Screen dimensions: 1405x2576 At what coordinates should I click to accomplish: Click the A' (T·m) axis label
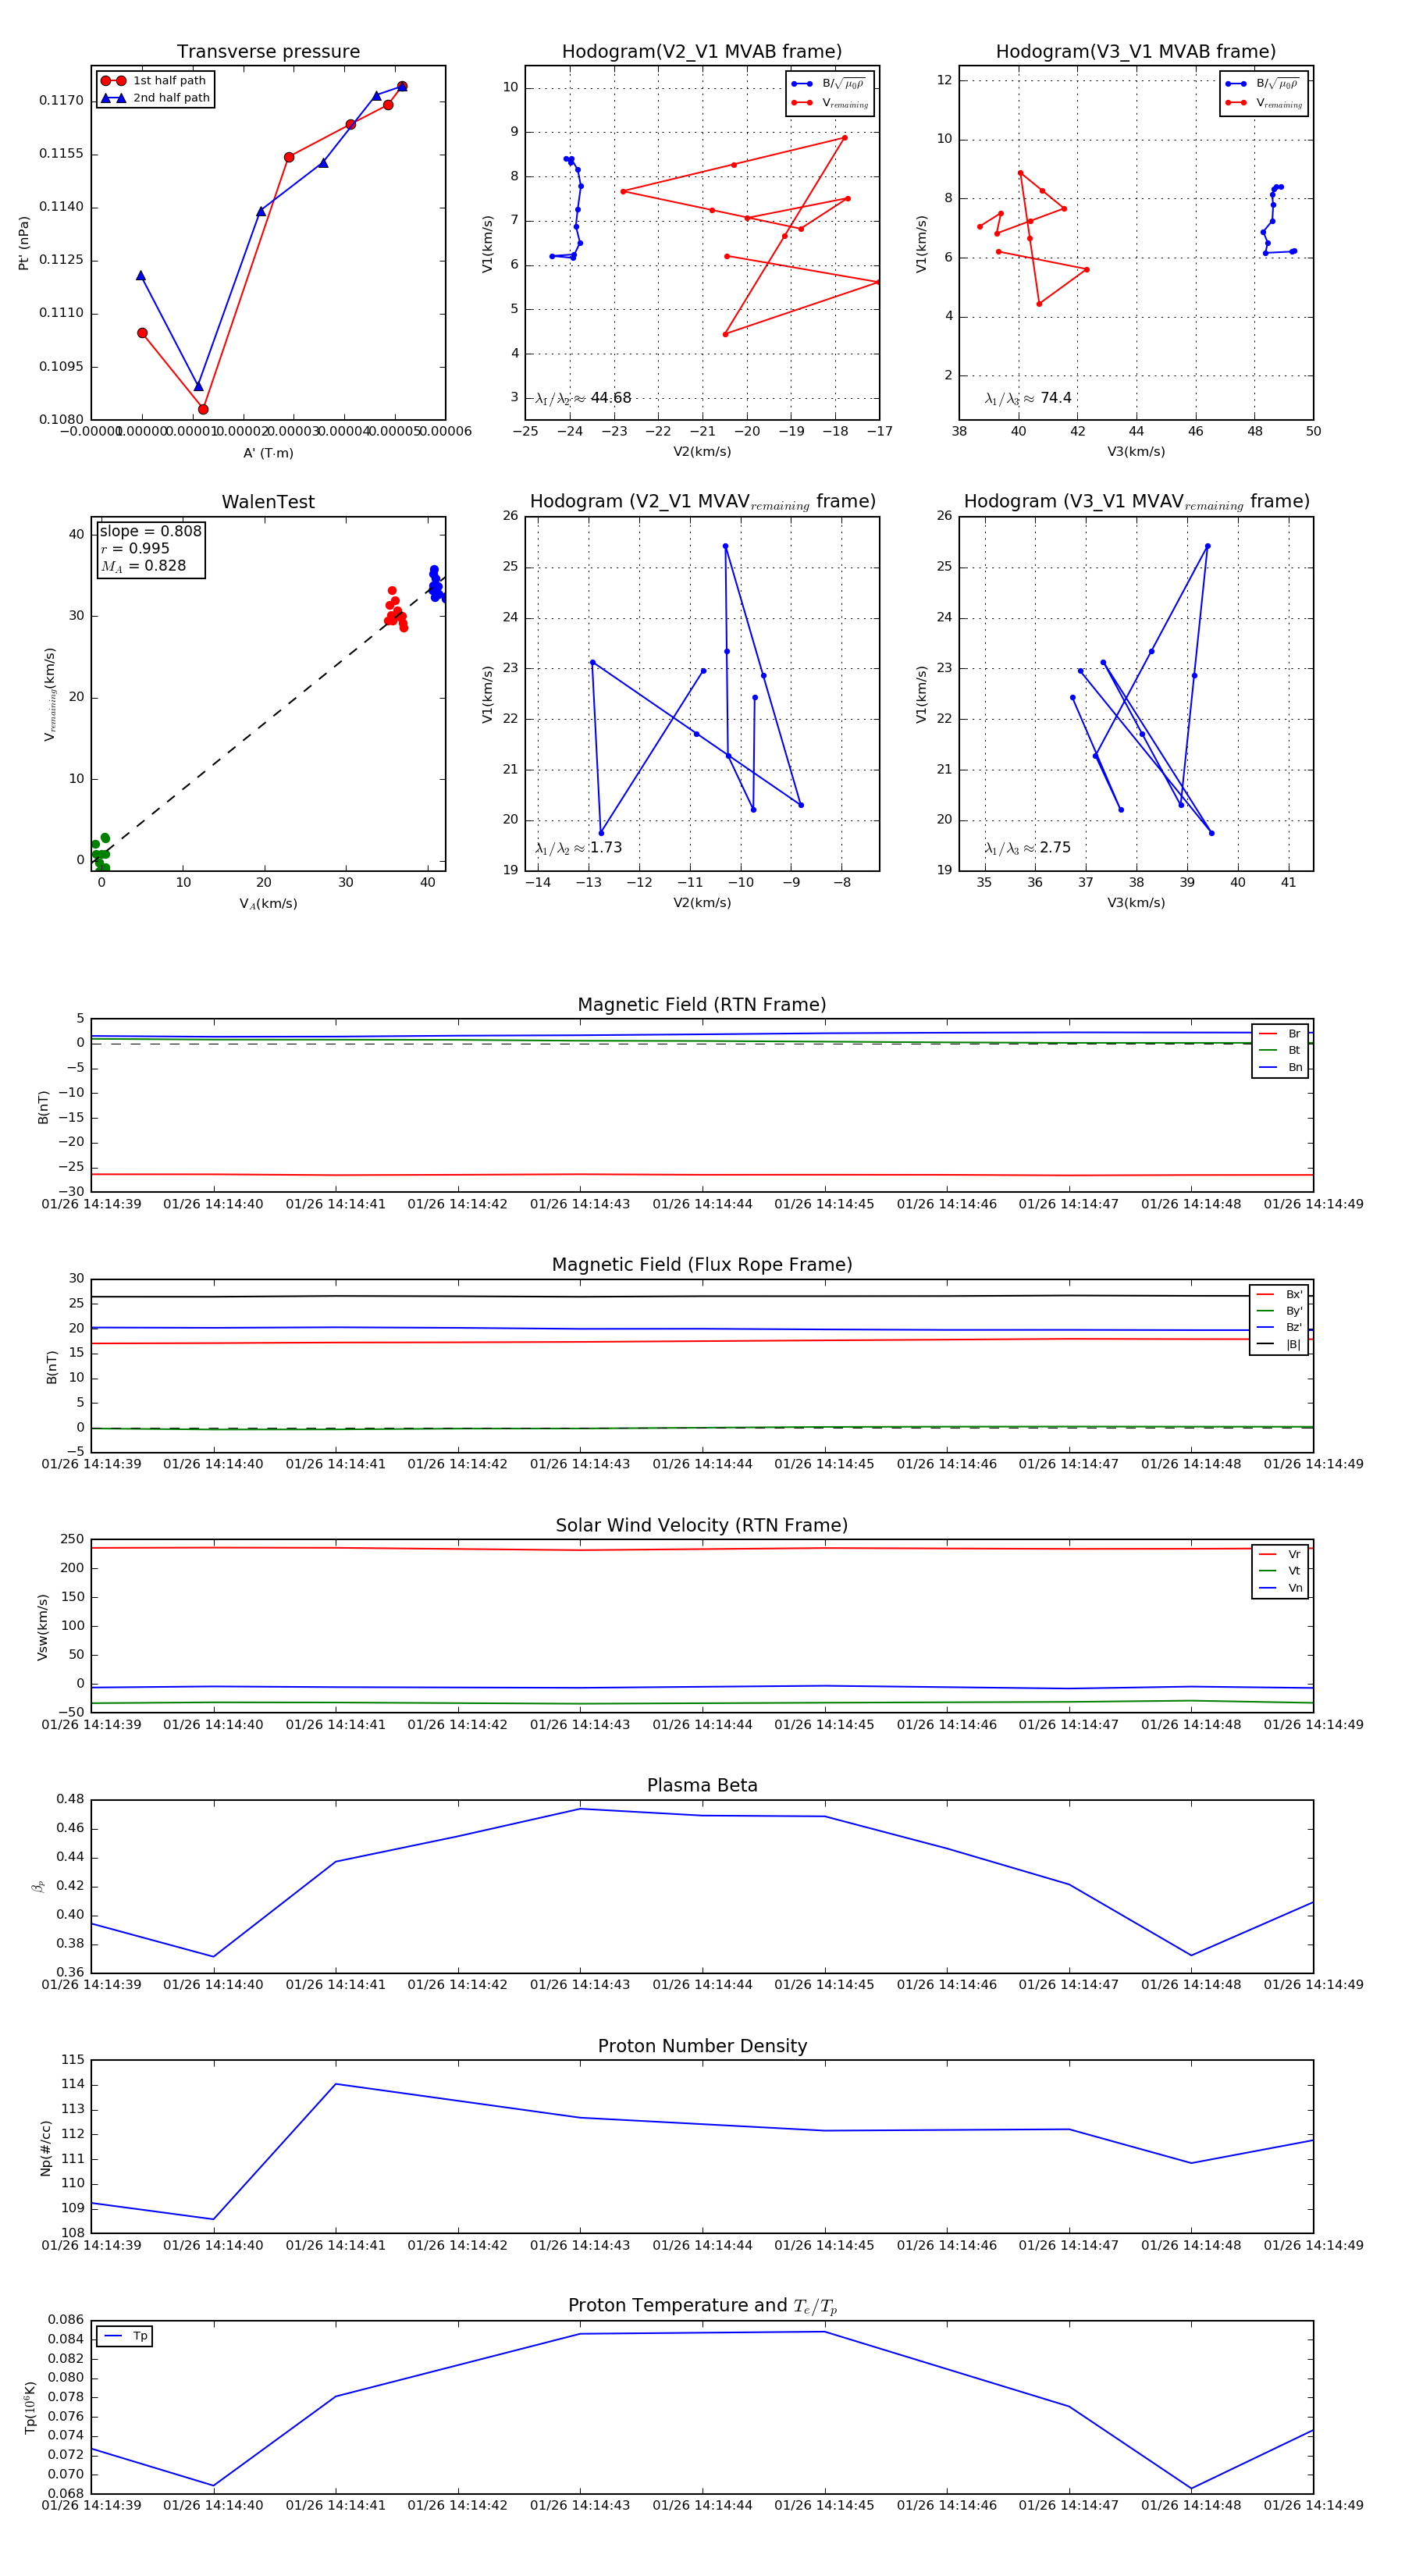[x=268, y=453]
